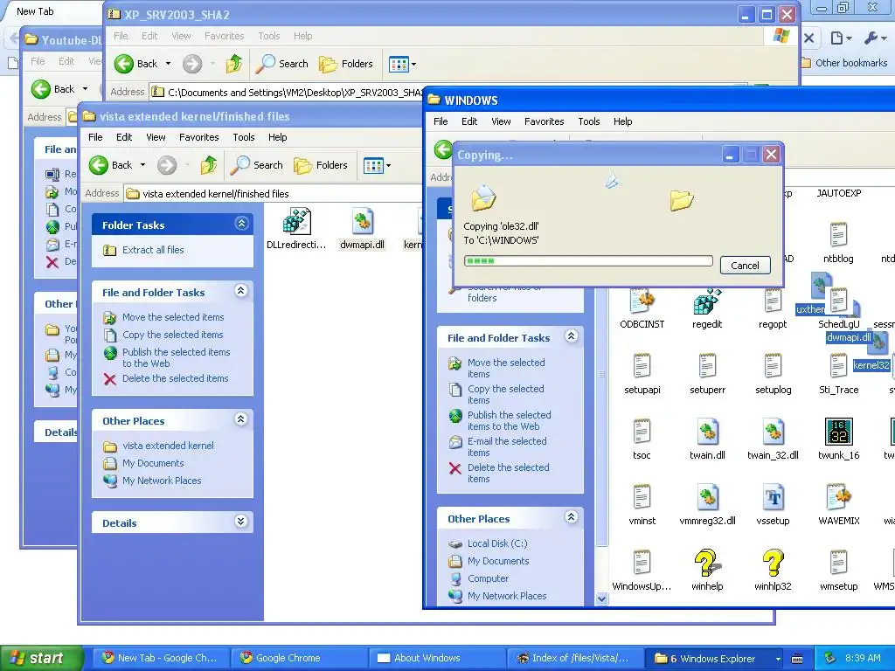Click Delete the selected items in WINDOWS window

pyautogui.click(x=508, y=473)
